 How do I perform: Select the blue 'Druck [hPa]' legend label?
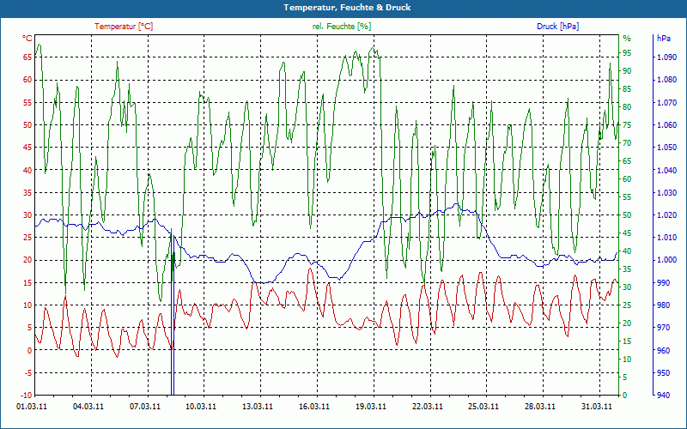(557, 27)
